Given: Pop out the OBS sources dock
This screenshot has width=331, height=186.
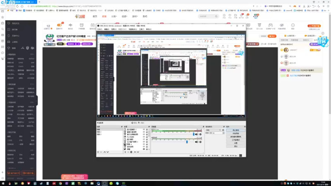Looking at the screenshot, I should [149, 127].
